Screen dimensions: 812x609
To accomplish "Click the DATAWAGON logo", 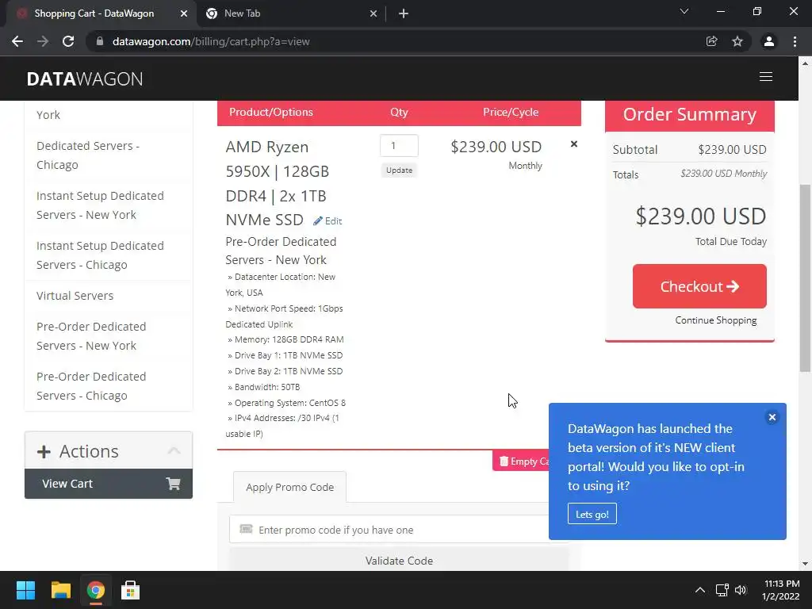I will pyautogui.click(x=85, y=79).
